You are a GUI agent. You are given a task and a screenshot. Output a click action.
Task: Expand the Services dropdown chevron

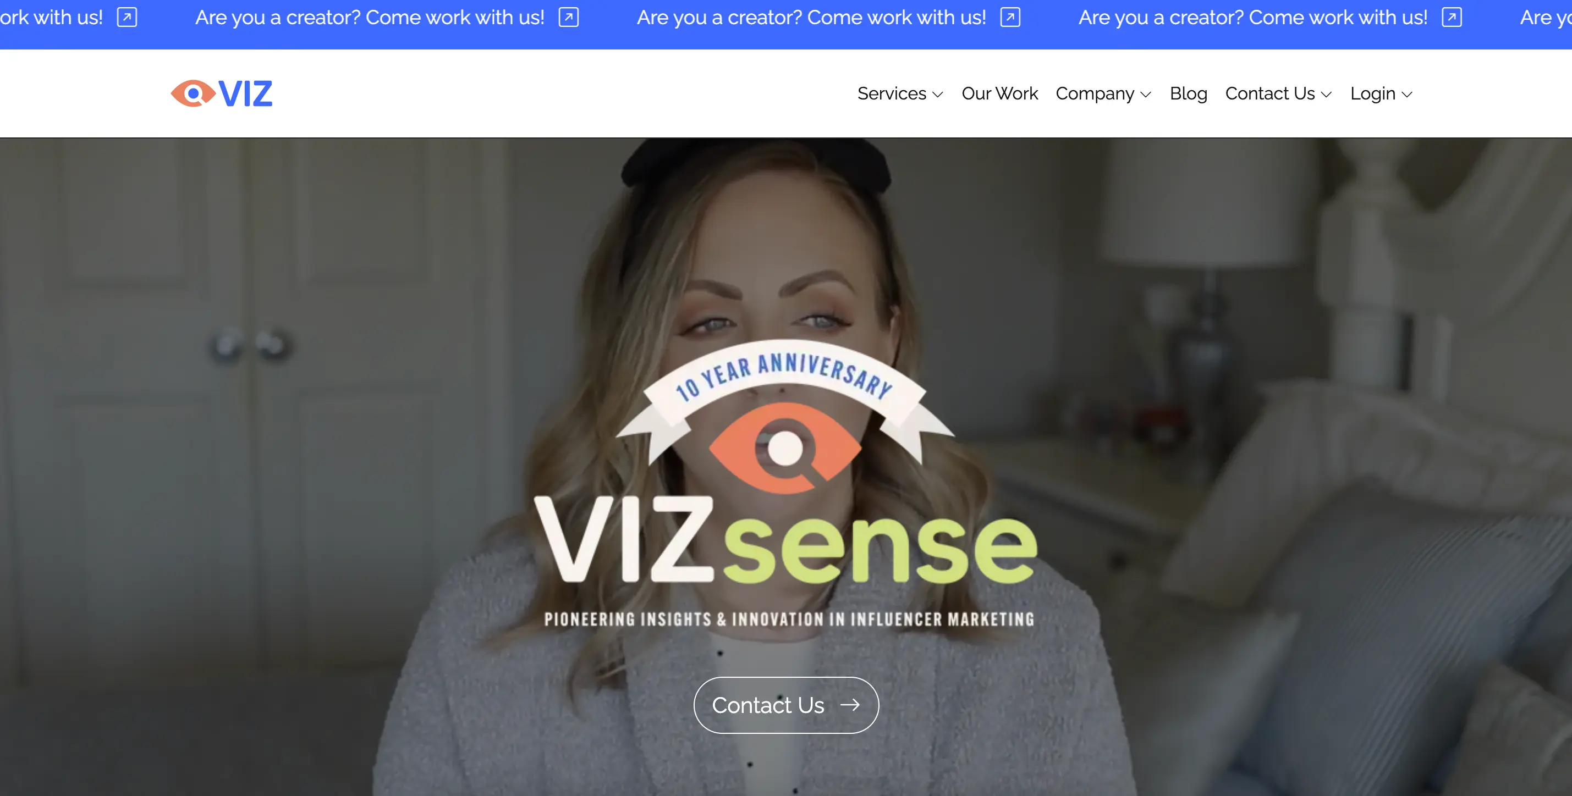[x=938, y=95]
